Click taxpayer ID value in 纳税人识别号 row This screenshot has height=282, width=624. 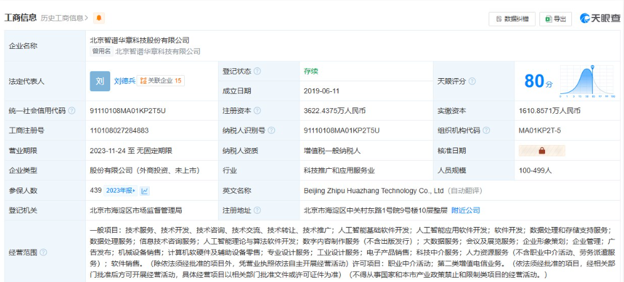pos(341,130)
